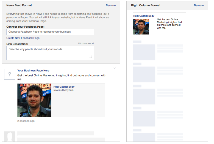Image resolution: width=214 pixels, height=144 pixels.
Task: Open the Your Business Page Here link
Action: tap(33, 71)
